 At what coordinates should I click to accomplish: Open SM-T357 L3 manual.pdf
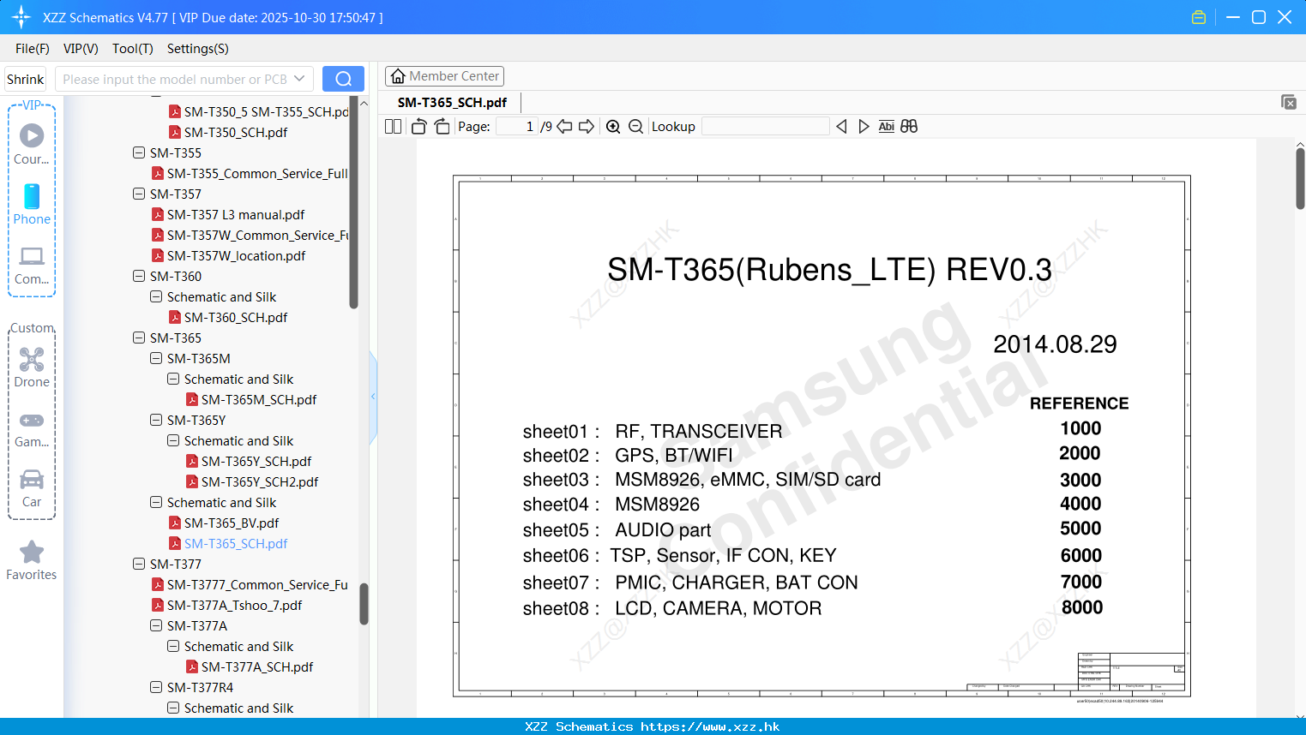click(x=236, y=214)
